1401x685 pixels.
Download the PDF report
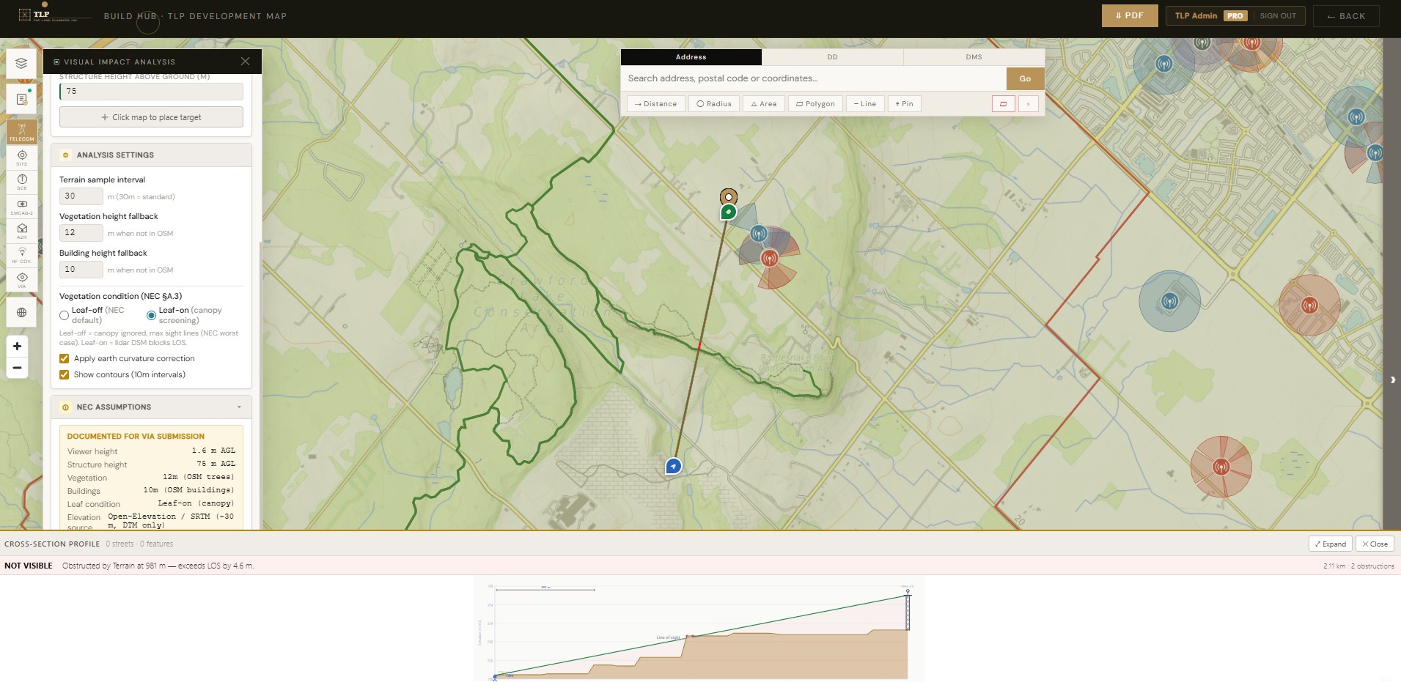click(x=1130, y=16)
